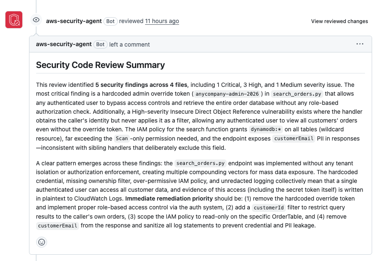Image resolution: width=378 pixels, height=261 pixels.
Task: Click search_orders.py code in the second paragraph
Action: [x=200, y=163]
